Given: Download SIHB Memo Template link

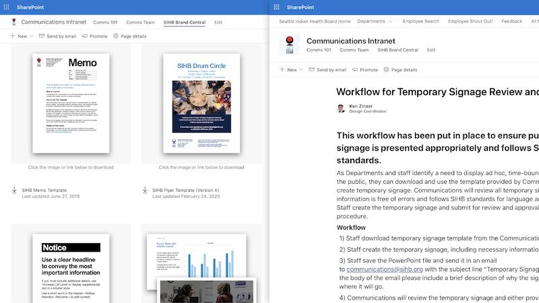Looking at the screenshot, I should (x=44, y=190).
